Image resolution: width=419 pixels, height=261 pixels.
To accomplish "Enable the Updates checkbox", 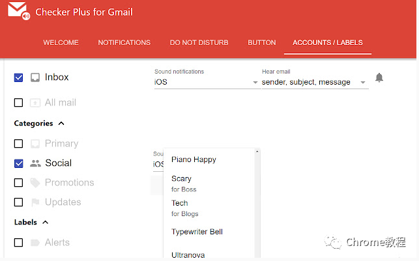I will [x=18, y=202].
